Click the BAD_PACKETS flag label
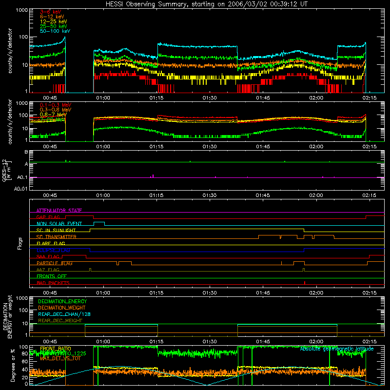 (x=53, y=283)
